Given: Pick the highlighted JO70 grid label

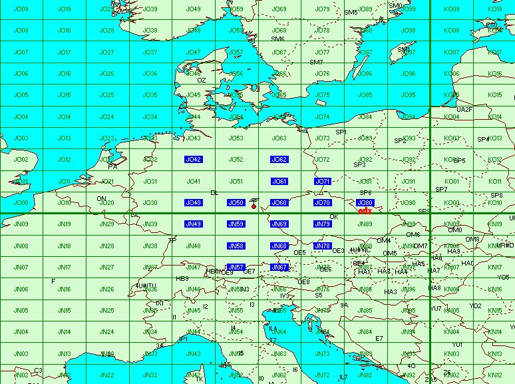Looking at the screenshot, I should [323, 203].
